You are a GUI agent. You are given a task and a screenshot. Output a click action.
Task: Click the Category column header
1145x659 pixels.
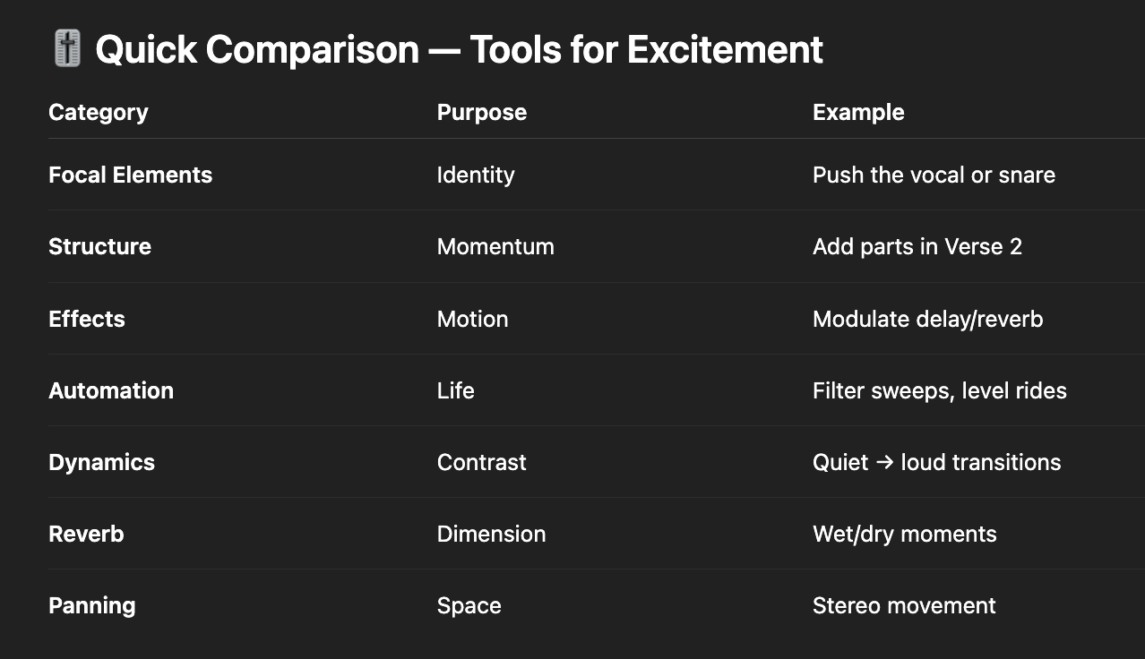(x=99, y=112)
